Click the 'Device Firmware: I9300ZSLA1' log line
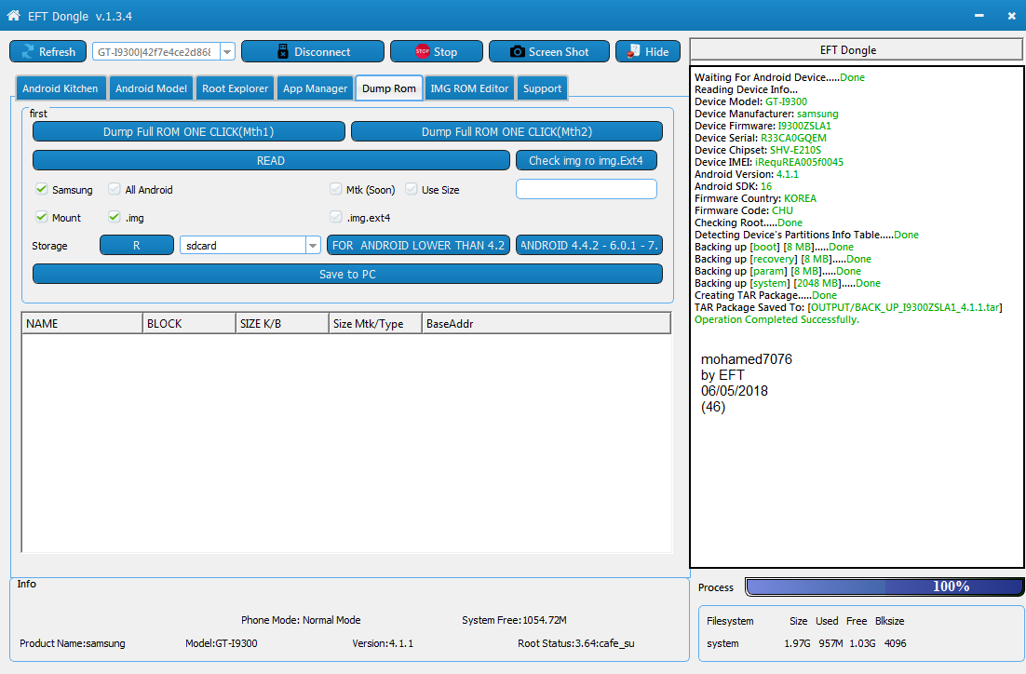This screenshot has height=674, width=1026. (x=763, y=126)
